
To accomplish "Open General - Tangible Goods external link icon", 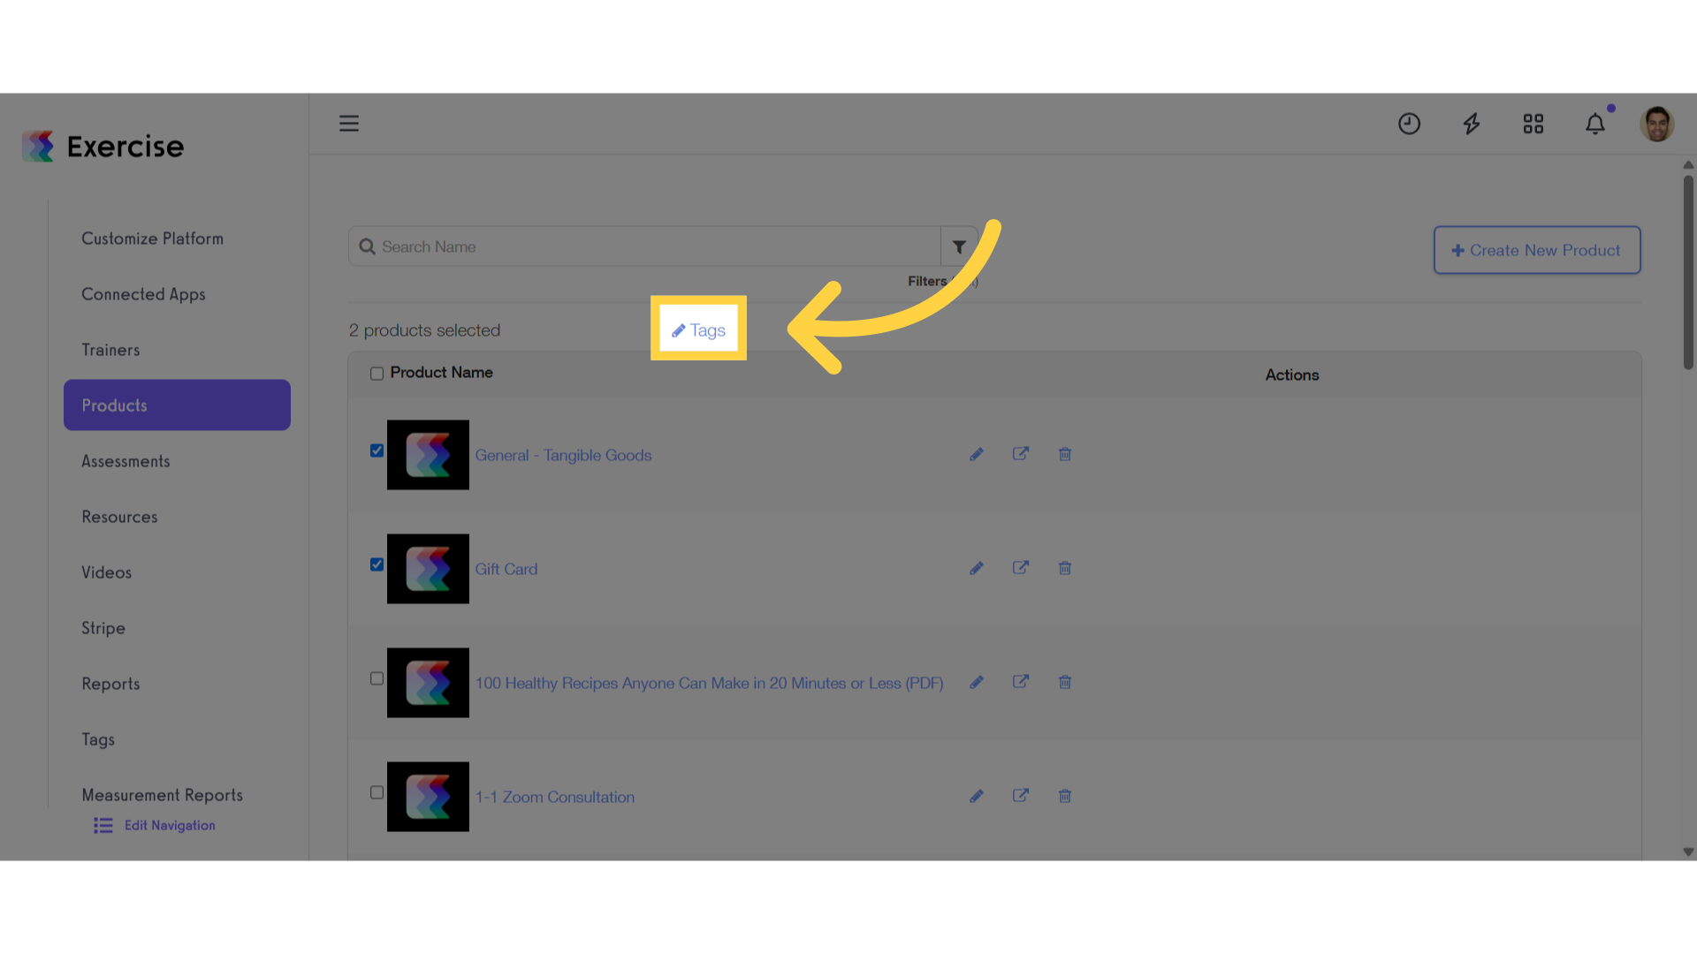I will [1021, 453].
